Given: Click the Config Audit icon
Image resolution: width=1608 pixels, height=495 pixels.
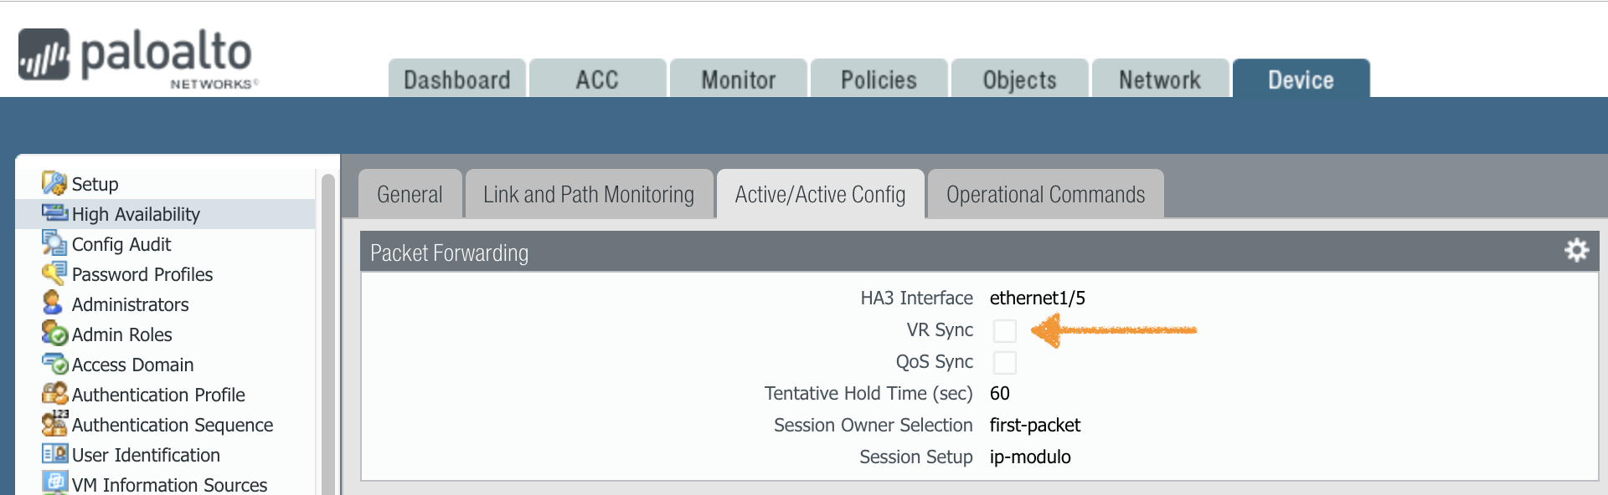Looking at the screenshot, I should coord(54,243).
